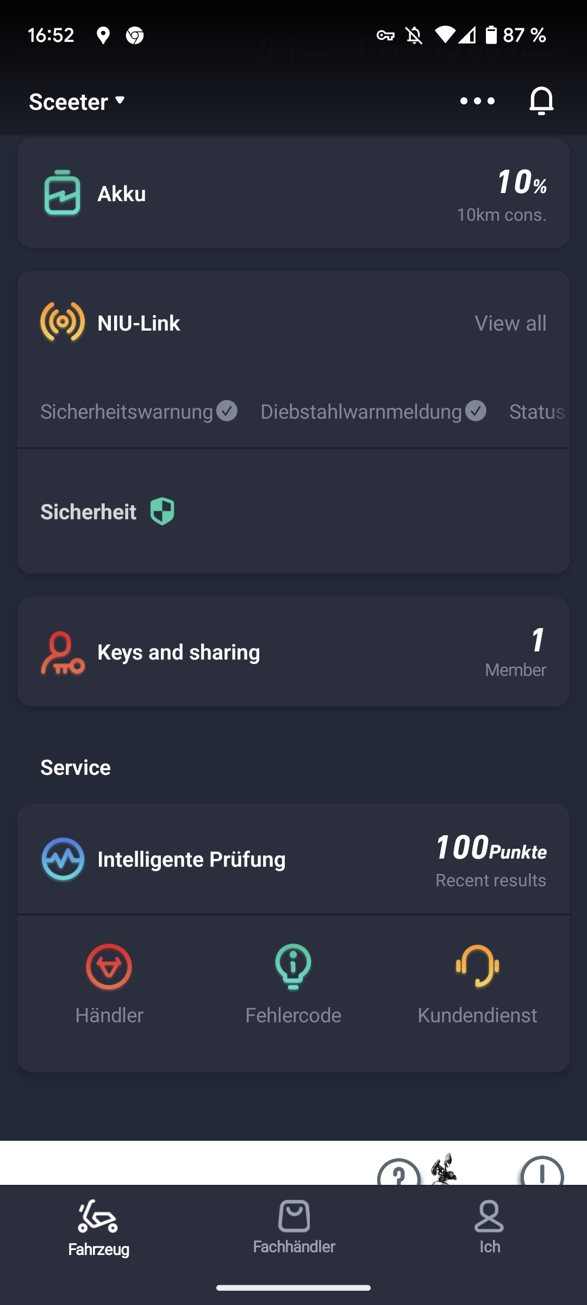
Task: Toggle the Diebstahlwarnmeldung checkmark
Action: pos(476,411)
